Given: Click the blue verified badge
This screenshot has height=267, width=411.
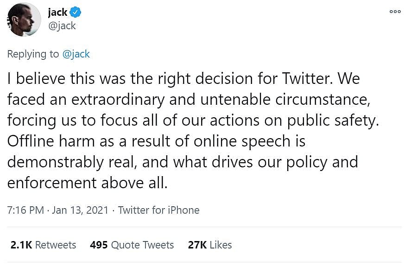Looking at the screenshot, I should (75, 12).
